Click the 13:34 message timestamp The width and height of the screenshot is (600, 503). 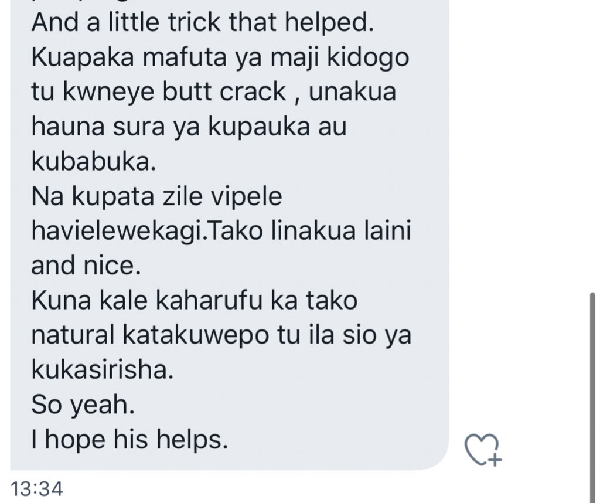37,489
